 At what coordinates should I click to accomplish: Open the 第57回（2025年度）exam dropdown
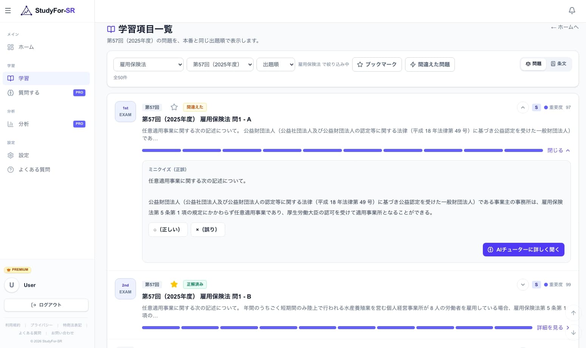(220, 64)
